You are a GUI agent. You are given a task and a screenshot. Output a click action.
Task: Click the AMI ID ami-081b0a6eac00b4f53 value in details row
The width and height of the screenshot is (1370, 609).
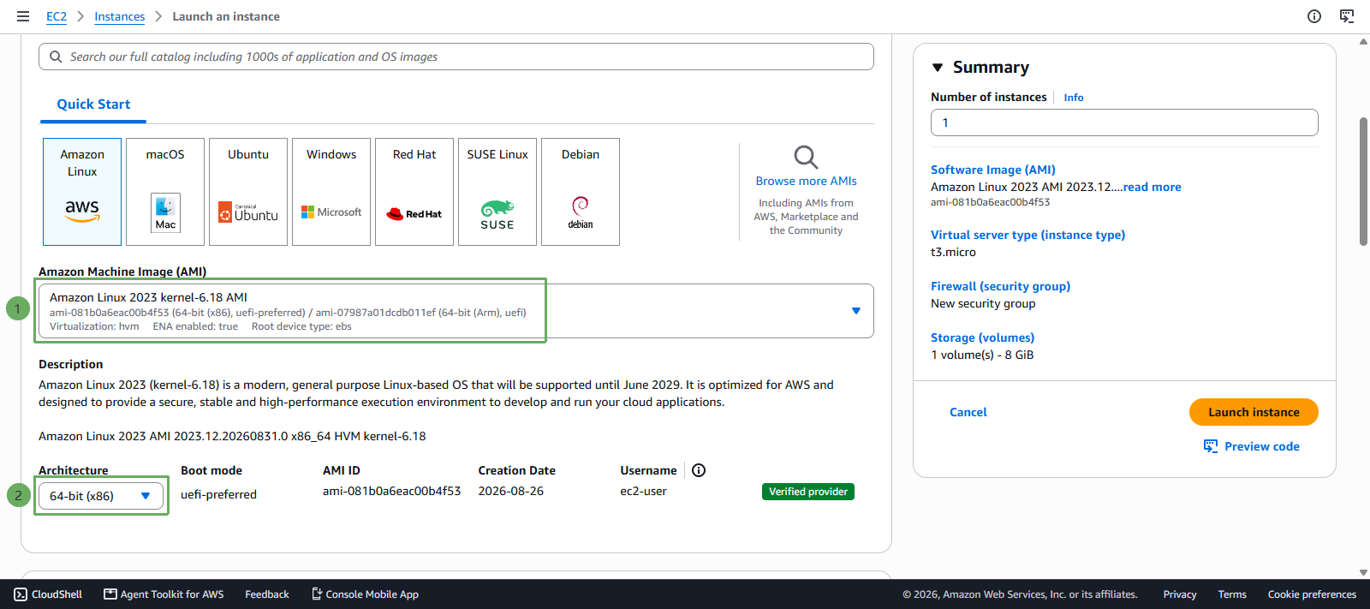(391, 491)
